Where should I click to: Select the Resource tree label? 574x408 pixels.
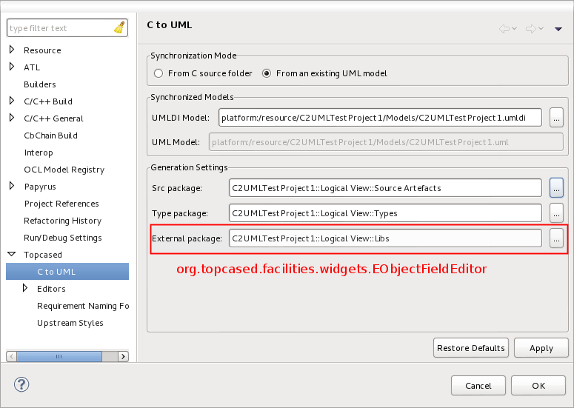click(42, 50)
